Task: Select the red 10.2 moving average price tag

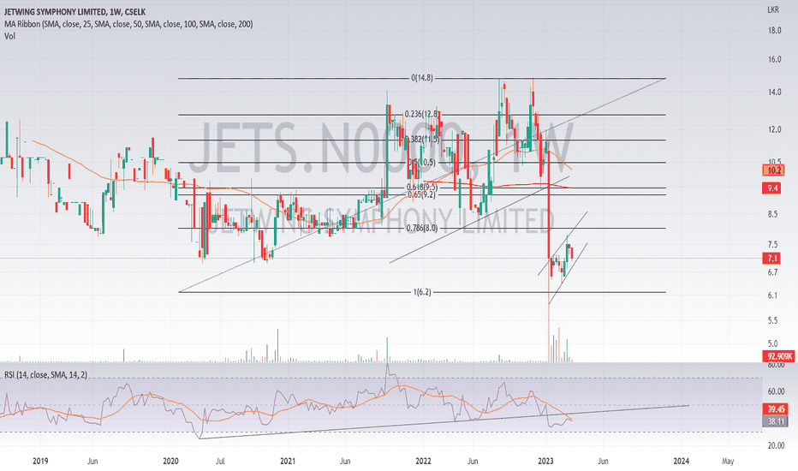Action: coord(773,170)
